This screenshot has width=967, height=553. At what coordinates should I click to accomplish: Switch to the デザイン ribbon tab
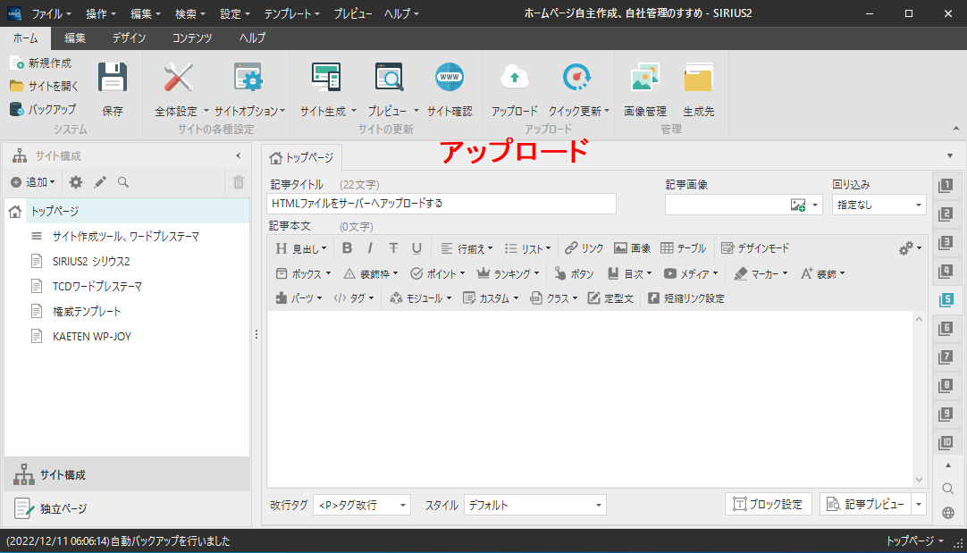129,38
